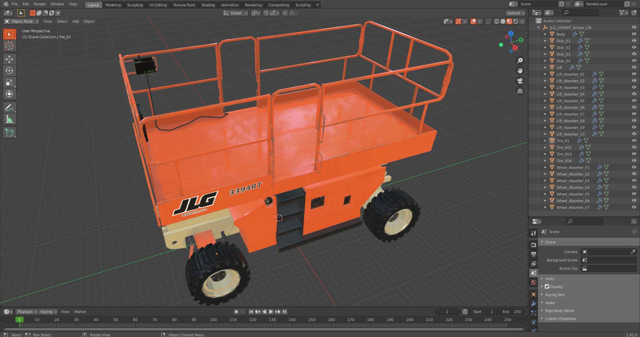Activate the Rotate tool
Screen dimensions: 640x337
point(9,71)
